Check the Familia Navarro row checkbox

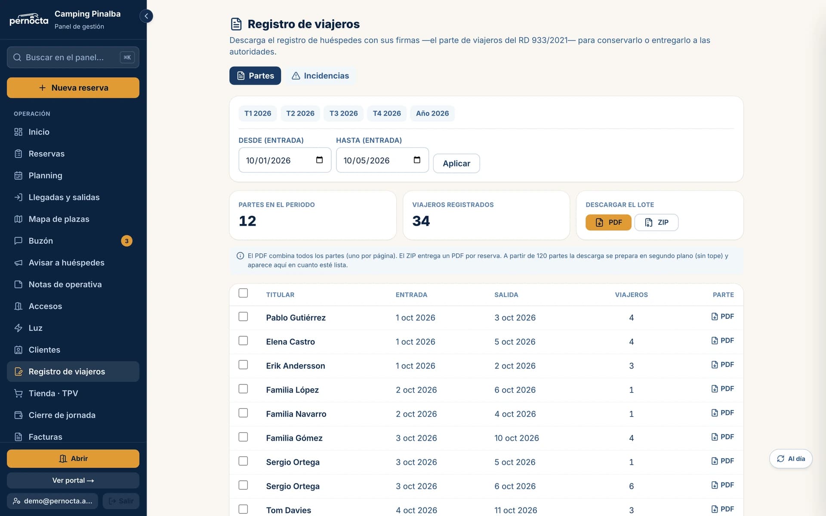pyautogui.click(x=243, y=413)
